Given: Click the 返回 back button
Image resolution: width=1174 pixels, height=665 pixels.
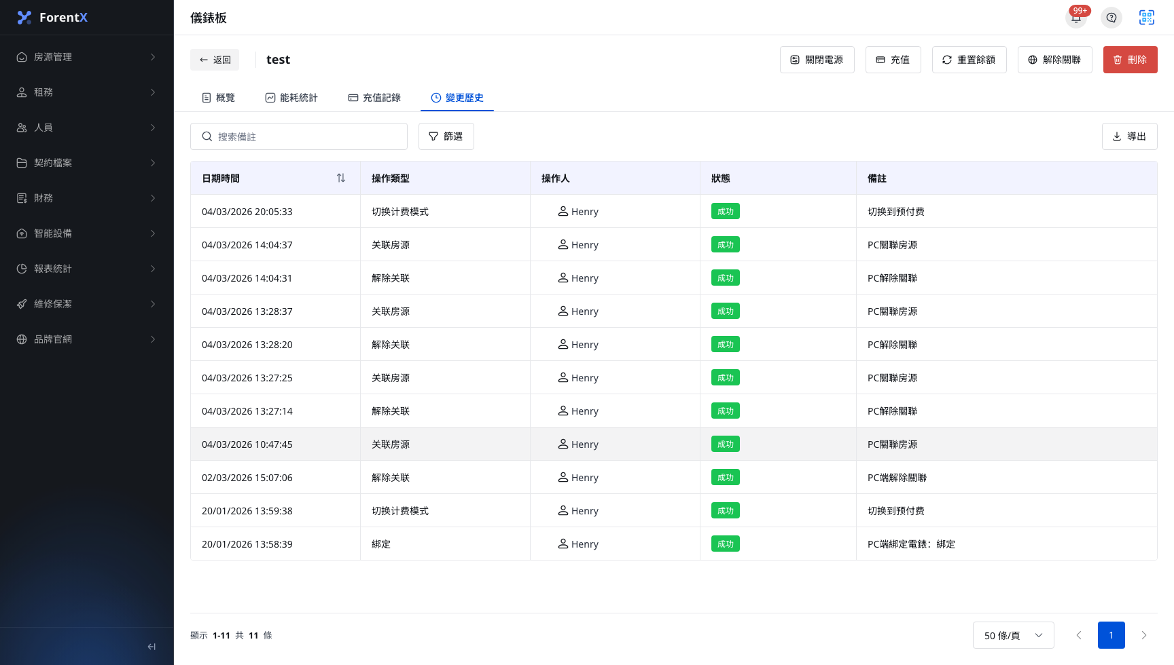Looking at the screenshot, I should 215,60.
